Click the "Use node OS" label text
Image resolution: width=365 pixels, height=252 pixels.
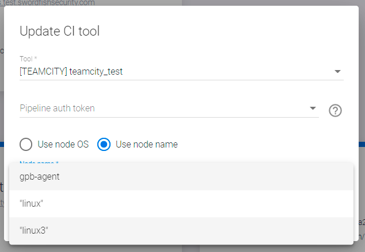click(63, 144)
